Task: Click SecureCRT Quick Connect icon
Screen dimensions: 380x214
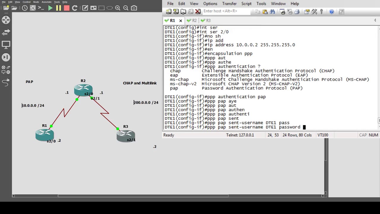Action: [176, 12]
